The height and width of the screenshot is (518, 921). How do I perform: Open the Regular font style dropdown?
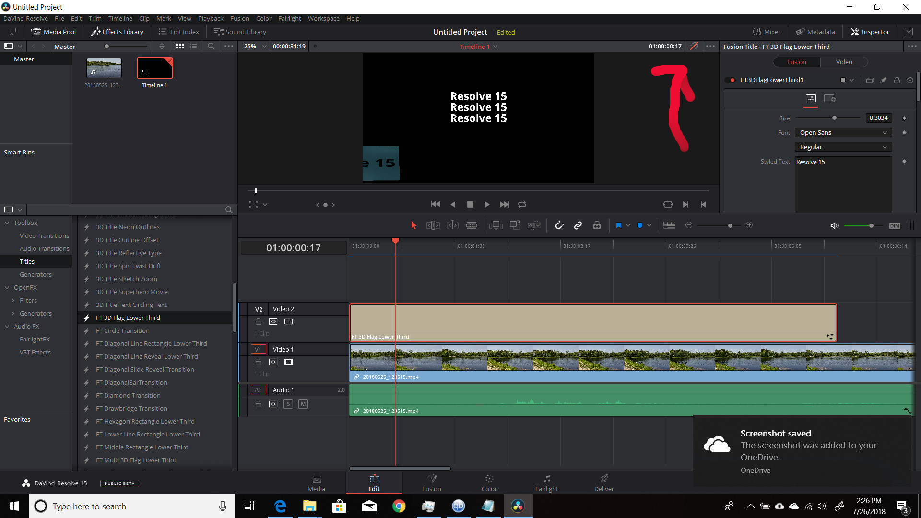coord(843,147)
